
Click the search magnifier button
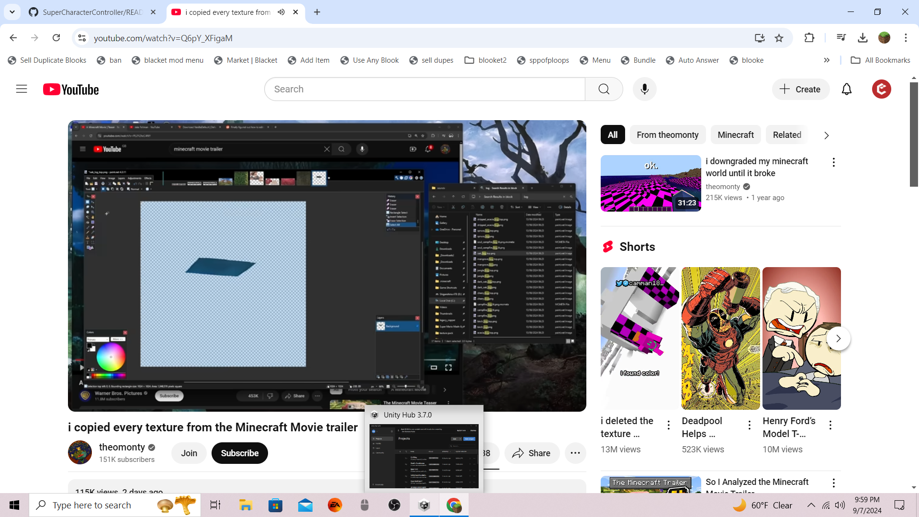[604, 89]
